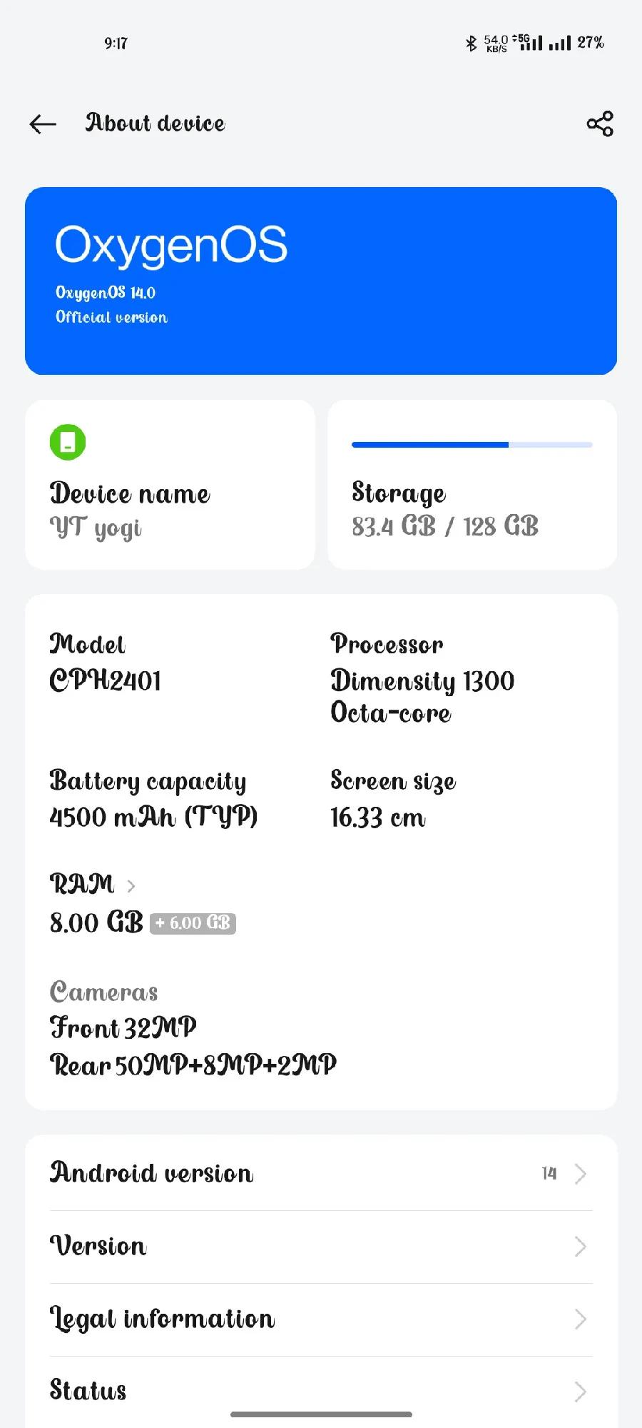Viewport: 642px width, 1428px height.
Task: Tap the share icon
Action: [x=600, y=124]
